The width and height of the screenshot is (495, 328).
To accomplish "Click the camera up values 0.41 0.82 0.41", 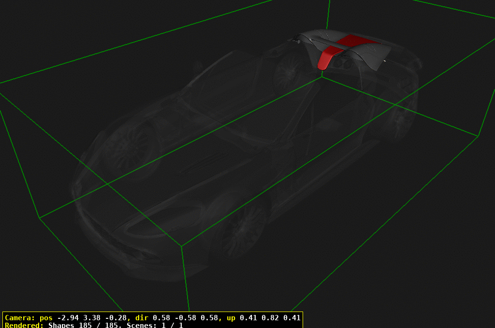I will point(272,318).
